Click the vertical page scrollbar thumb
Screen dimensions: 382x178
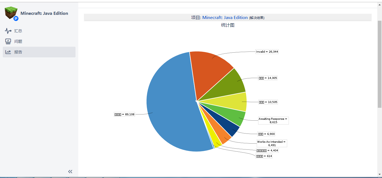pyautogui.click(x=379, y=64)
